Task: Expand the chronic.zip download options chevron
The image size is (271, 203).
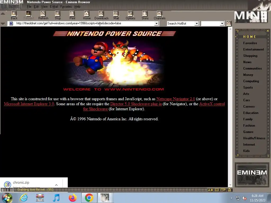Action: (x=56, y=185)
